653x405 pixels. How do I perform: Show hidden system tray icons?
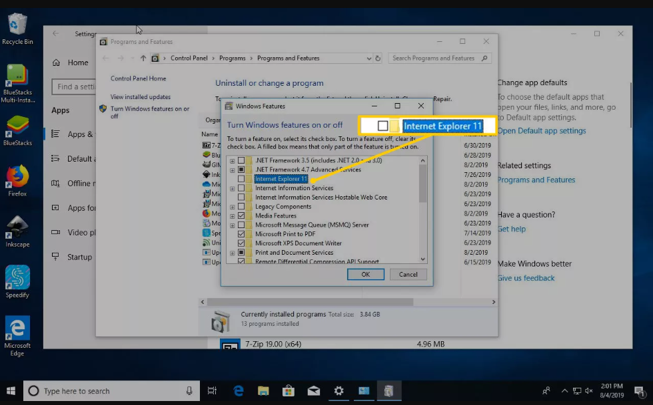(564, 391)
